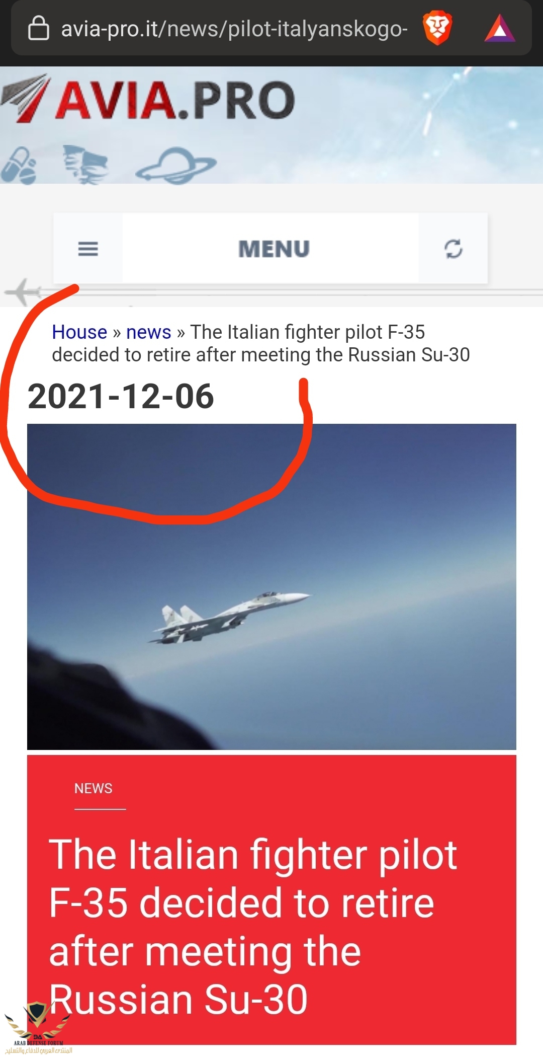Select the planet space icon in header
Viewport: 543px width, 1056px height.
pos(176,165)
